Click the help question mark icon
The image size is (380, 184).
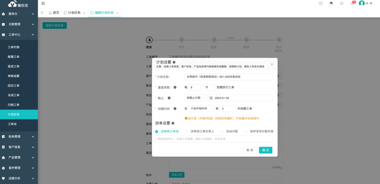(321, 3)
